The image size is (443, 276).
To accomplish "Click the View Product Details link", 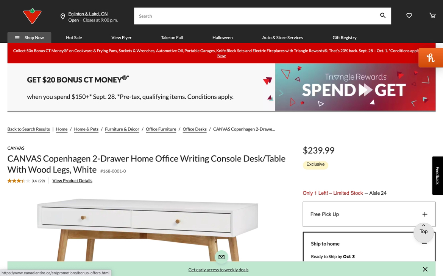I will 72,181.
